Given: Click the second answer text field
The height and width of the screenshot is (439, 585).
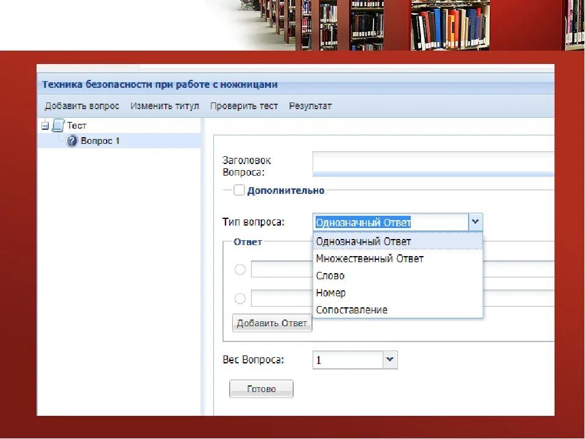Looking at the screenshot, I should [x=282, y=298].
